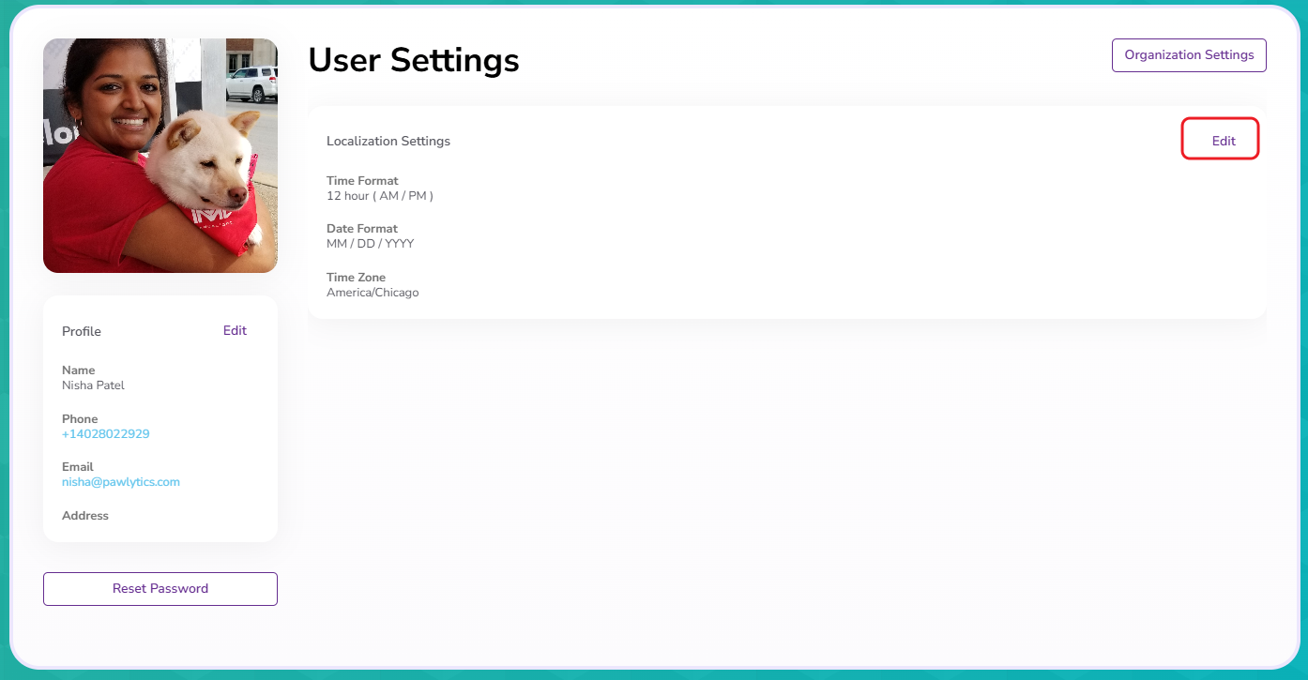Click the Profile card title
The height and width of the screenshot is (680, 1308).
(82, 331)
